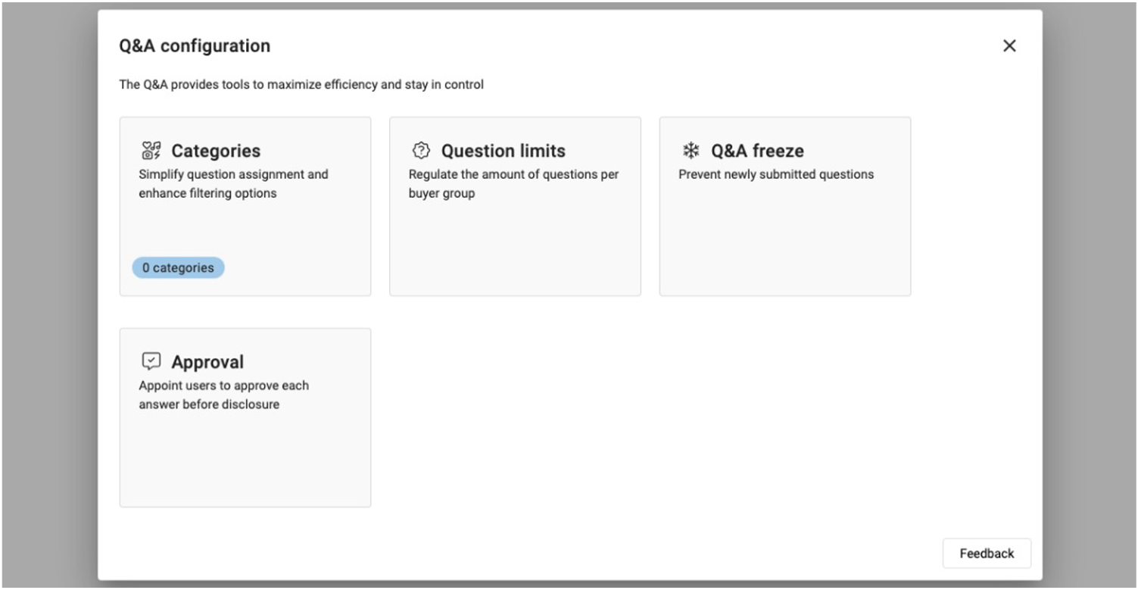Select the Approval heading
Screen dimensions: 1138x590
(x=207, y=362)
